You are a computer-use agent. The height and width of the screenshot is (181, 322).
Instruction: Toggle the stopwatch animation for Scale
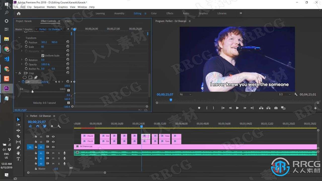pos(26,47)
